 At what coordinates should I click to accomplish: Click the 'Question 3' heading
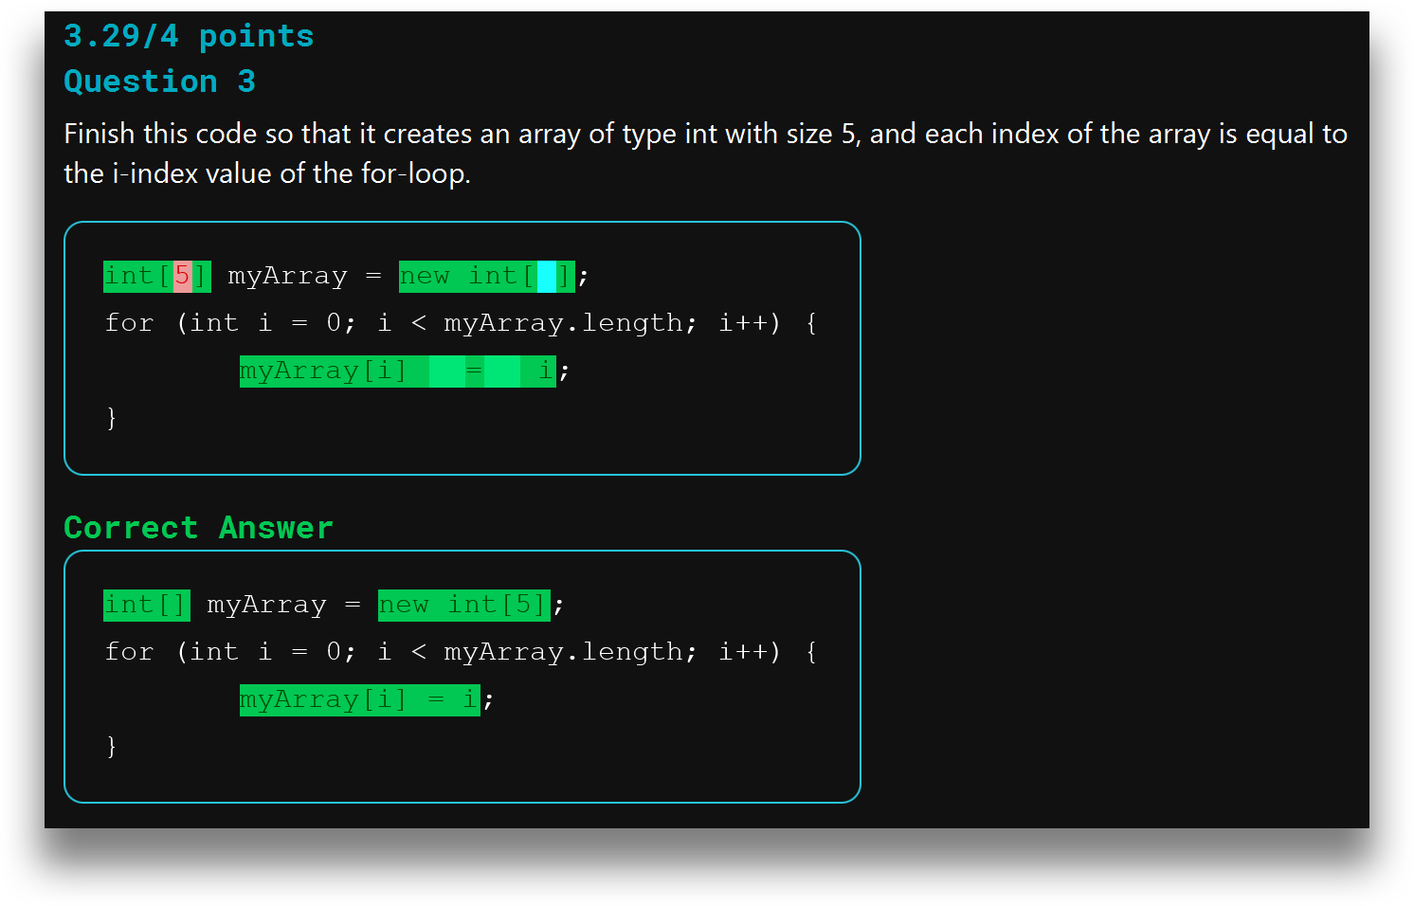[x=159, y=82]
